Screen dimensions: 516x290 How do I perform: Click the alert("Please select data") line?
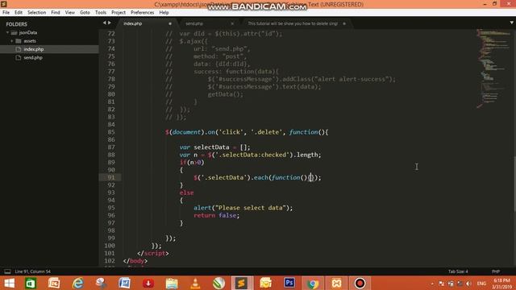[x=243, y=208]
